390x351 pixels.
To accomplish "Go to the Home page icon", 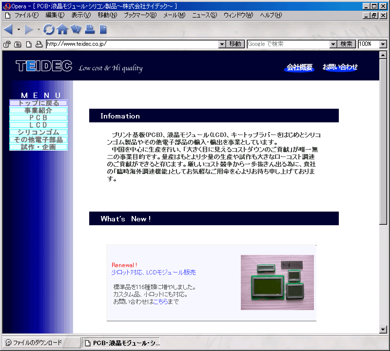I will [62, 29].
